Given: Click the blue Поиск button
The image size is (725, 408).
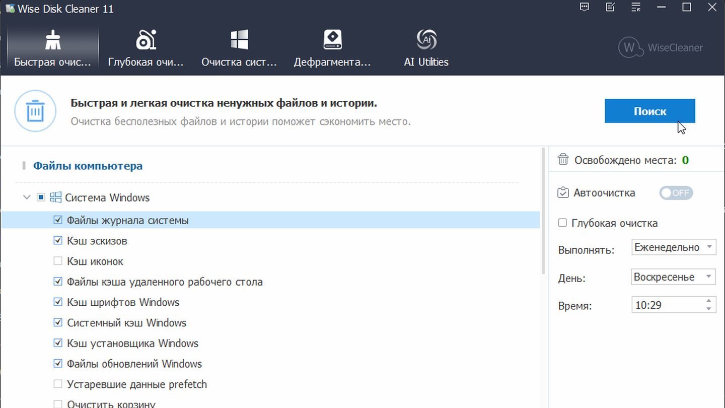Looking at the screenshot, I should point(649,111).
